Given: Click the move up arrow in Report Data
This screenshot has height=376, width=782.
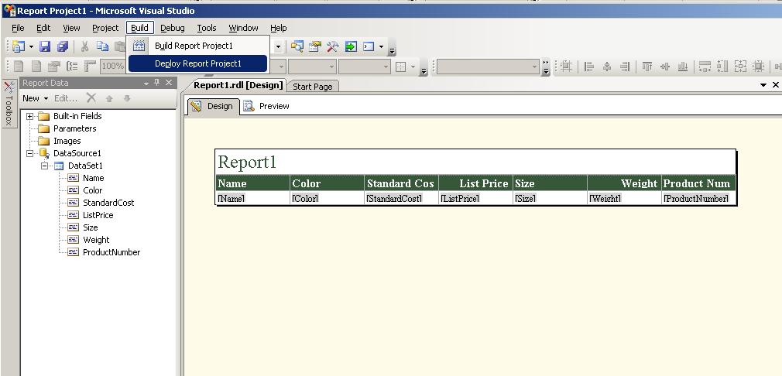Looking at the screenshot, I should (x=109, y=98).
